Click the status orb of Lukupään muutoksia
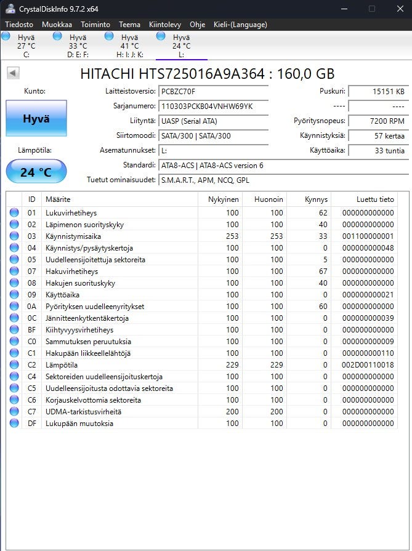The image size is (412, 551). pyautogui.click(x=14, y=424)
